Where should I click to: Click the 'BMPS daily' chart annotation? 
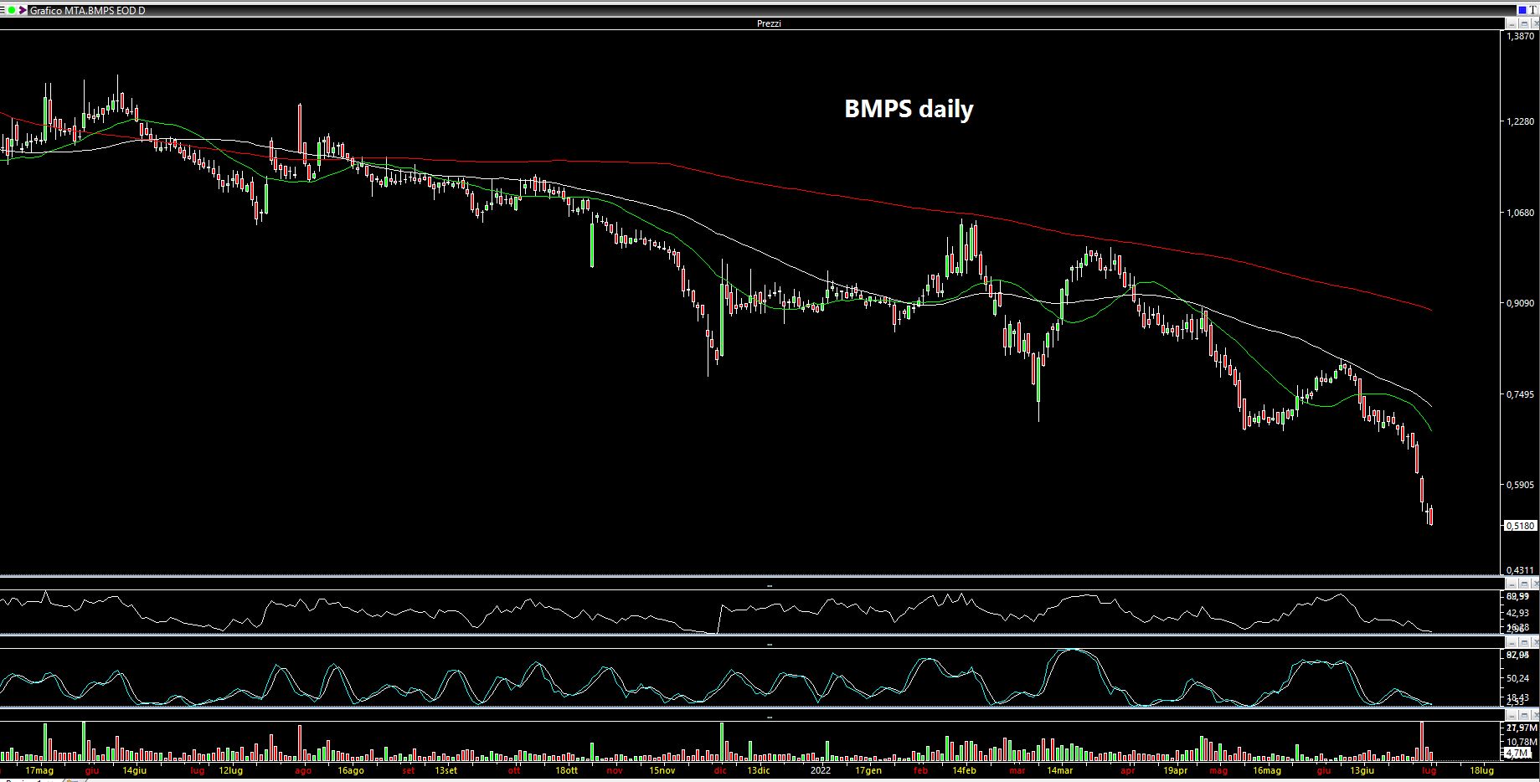[x=909, y=109]
